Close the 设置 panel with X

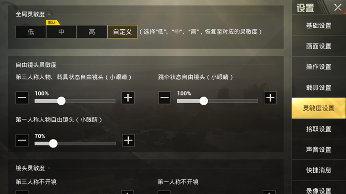pos(338,8)
